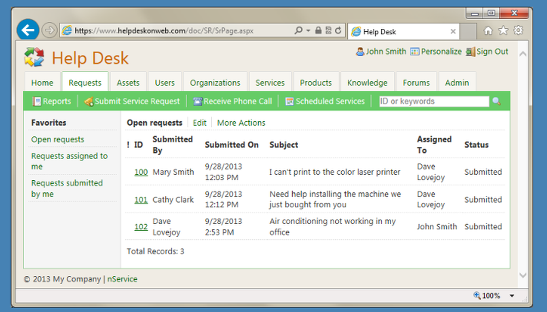Close the Help Desk browser tab
The width and height of the screenshot is (547, 312).
point(453,31)
